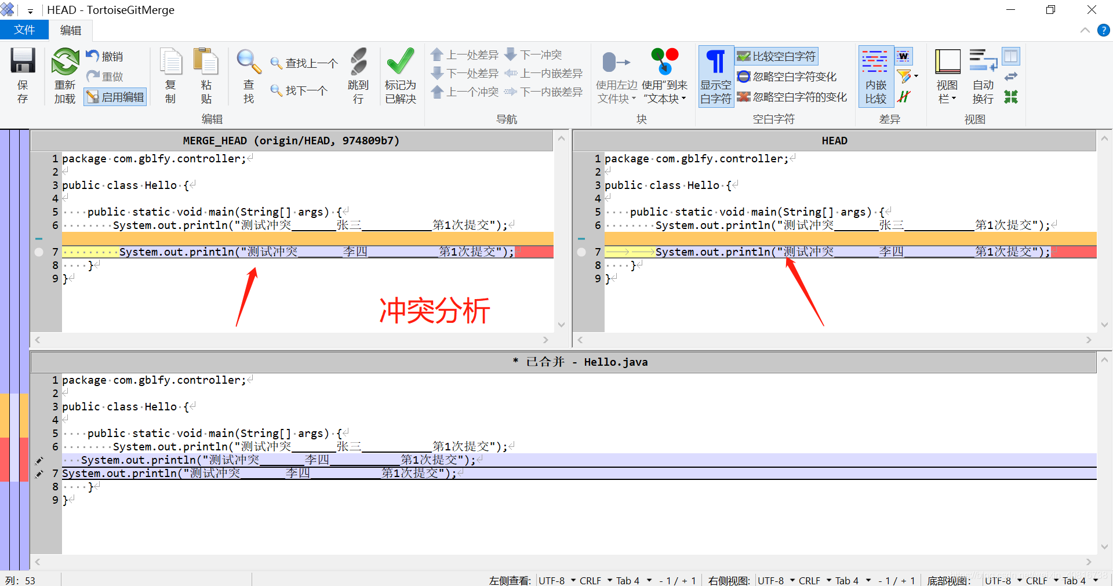Click the 复制 (Copy) icon
Image resolution: width=1113 pixels, height=586 pixels.
170,76
